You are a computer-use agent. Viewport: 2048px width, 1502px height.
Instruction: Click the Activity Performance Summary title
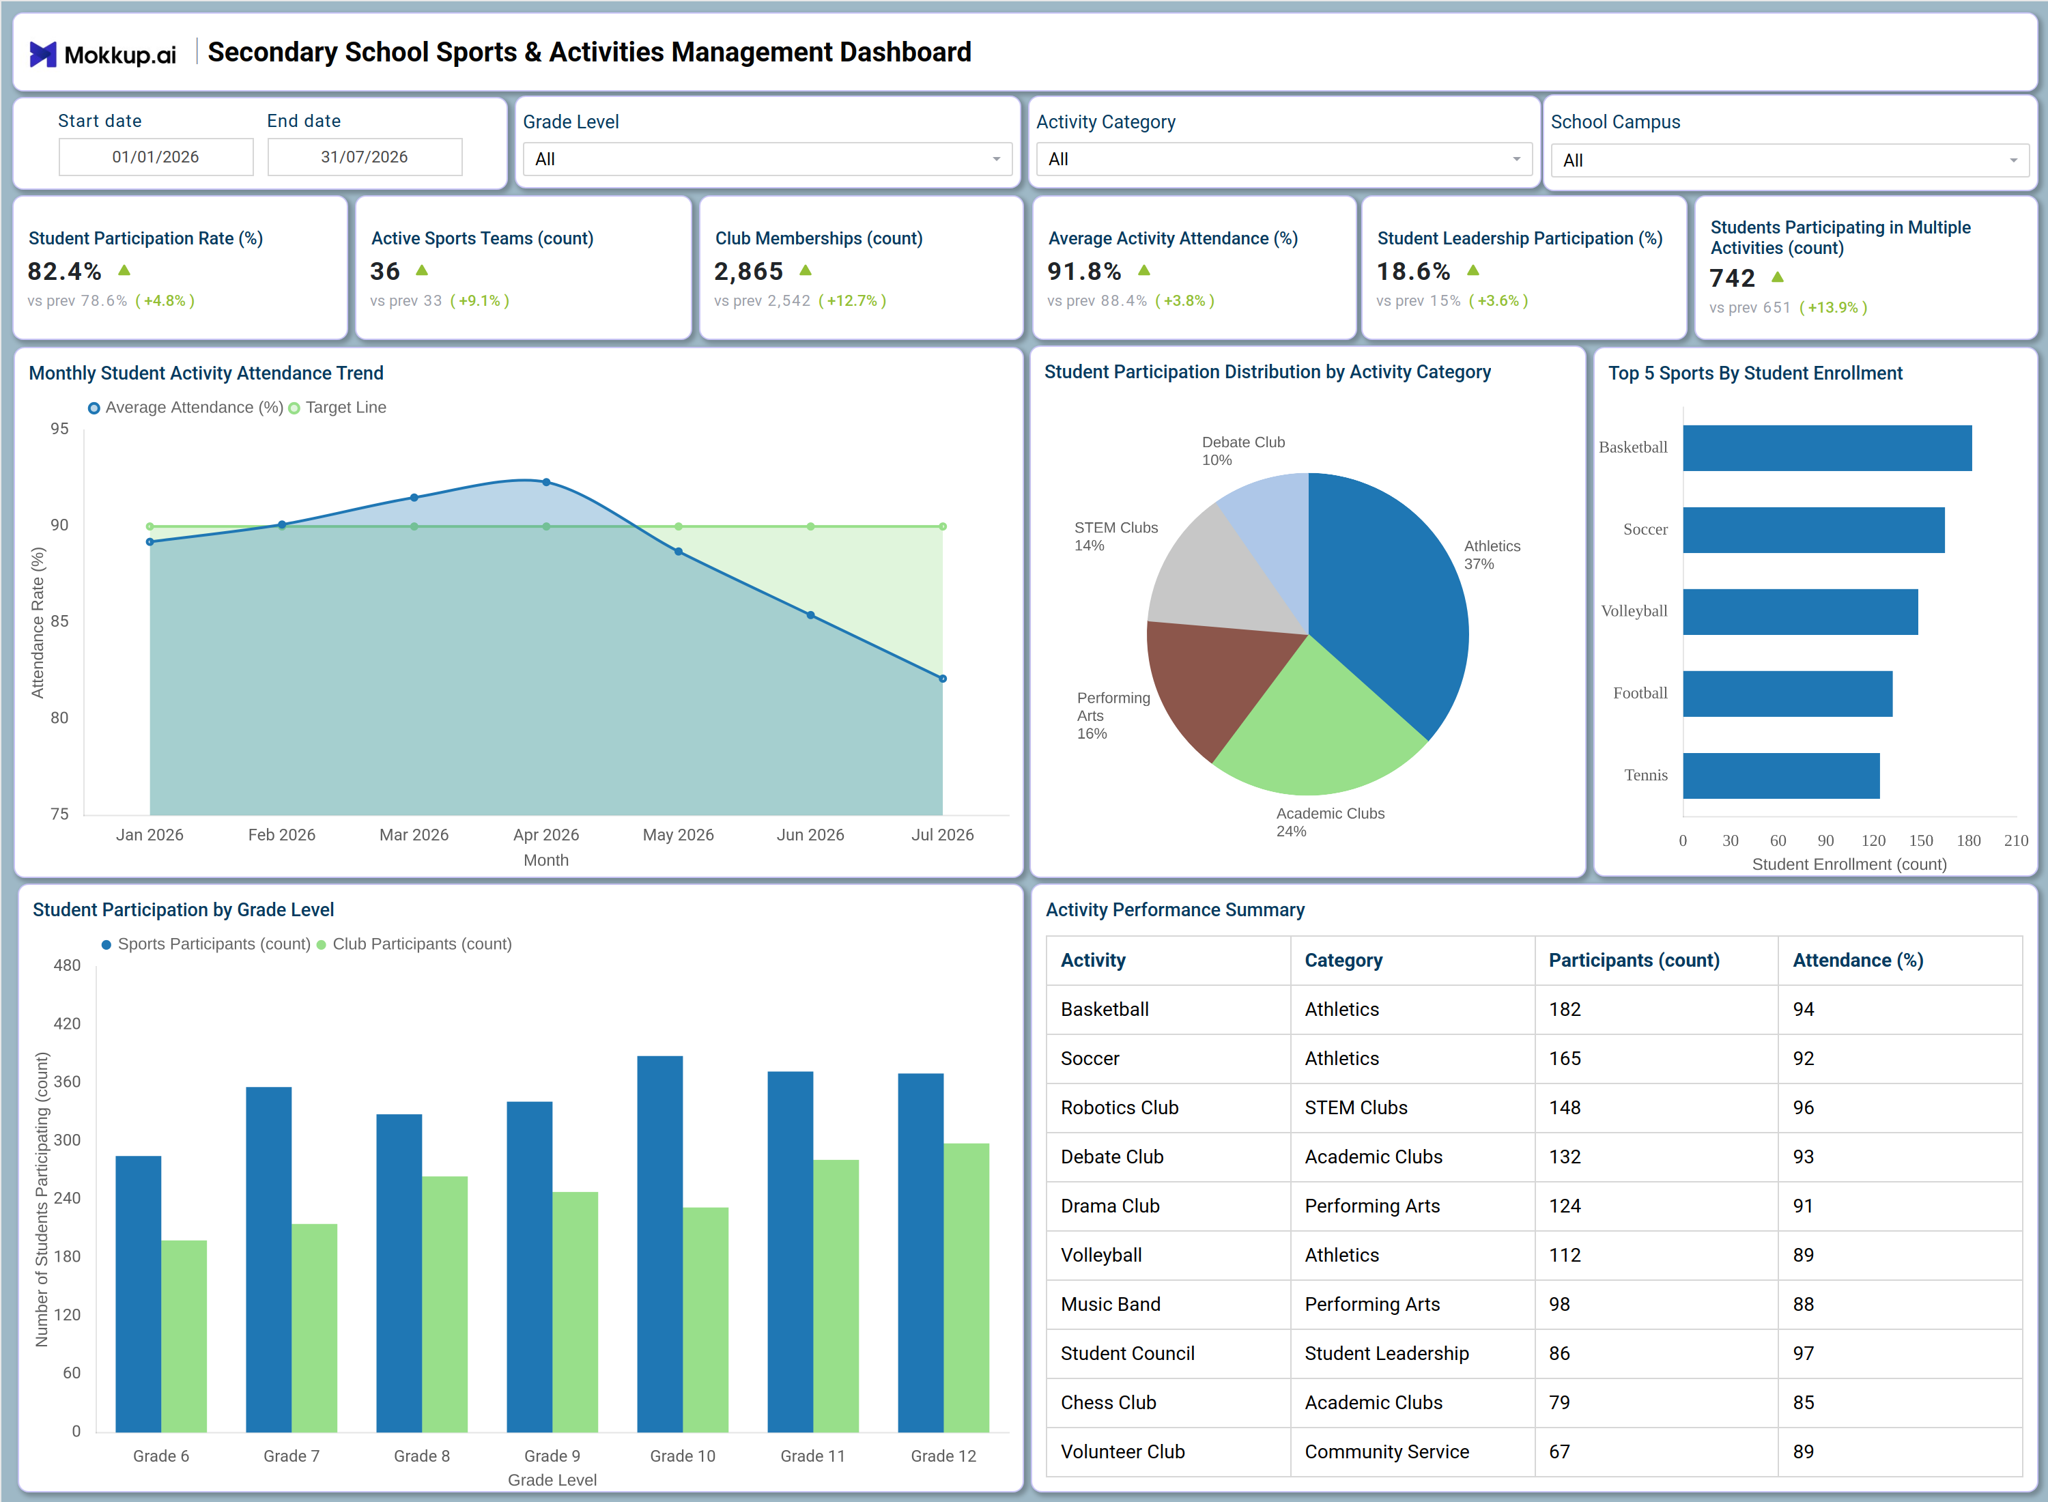click(x=1174, y=909)
